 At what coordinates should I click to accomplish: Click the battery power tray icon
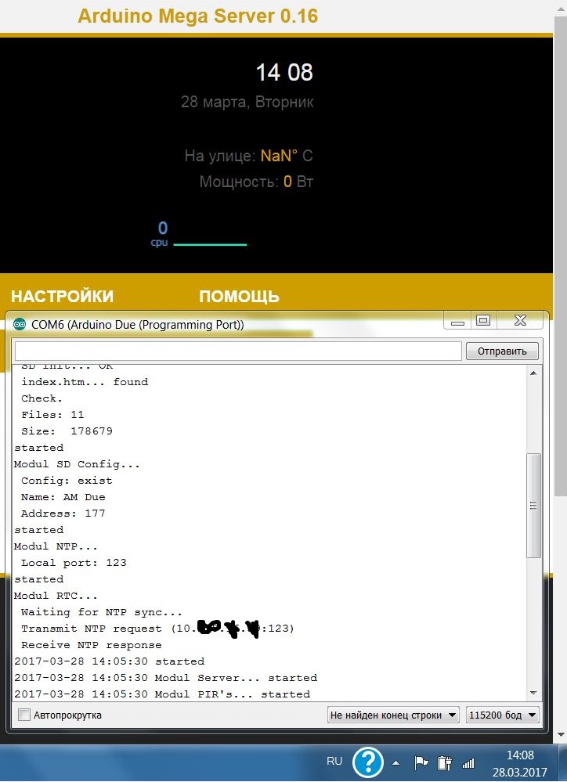444,763
